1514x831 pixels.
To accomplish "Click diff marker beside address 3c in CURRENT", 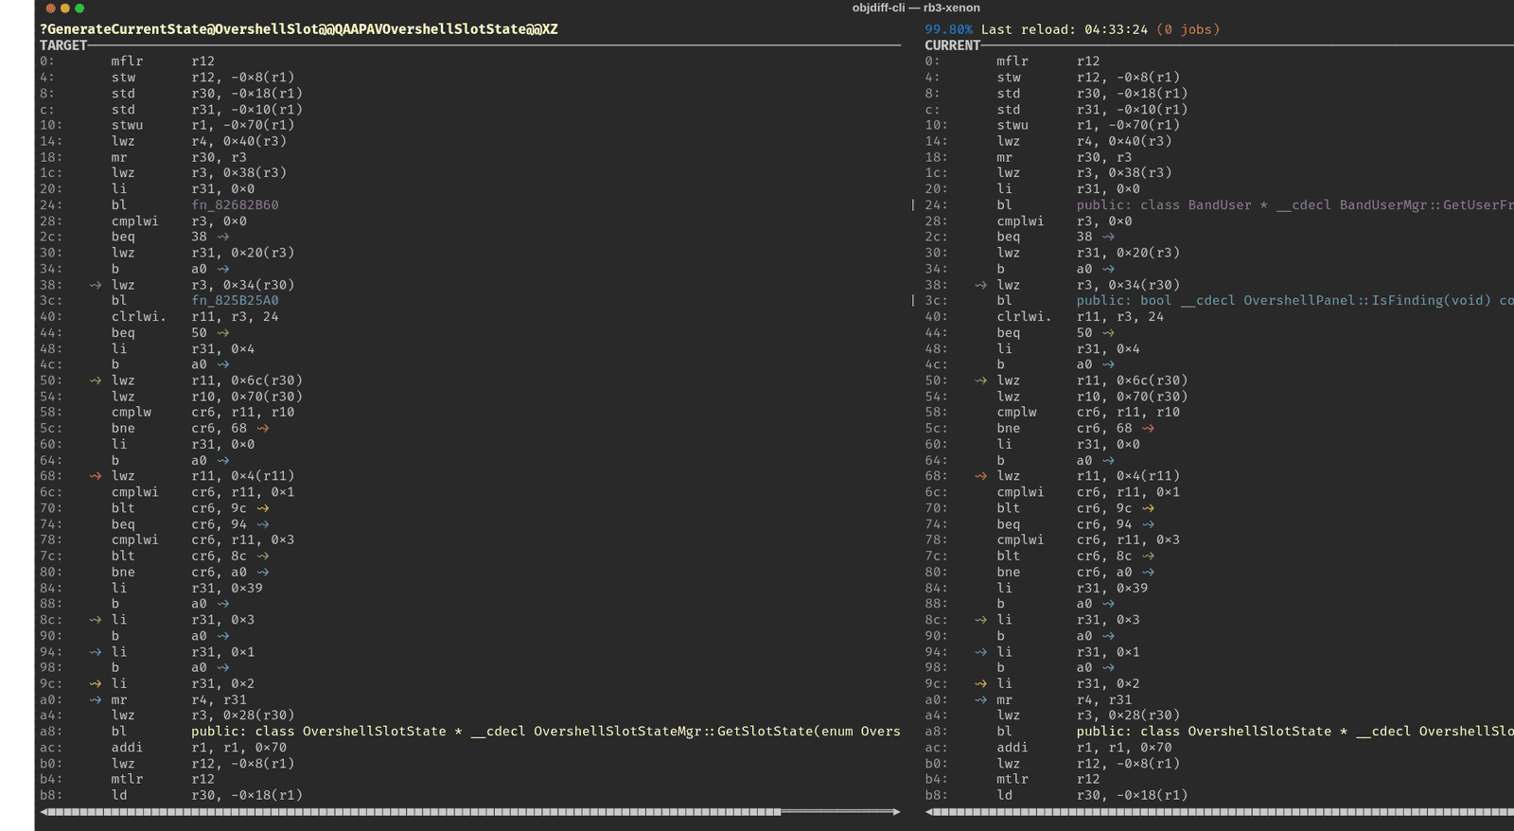I will click(913, 300).
